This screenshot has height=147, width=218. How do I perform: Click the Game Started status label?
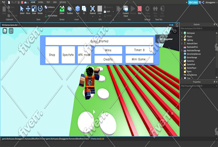pyautogui.click(x=99, y=41)
